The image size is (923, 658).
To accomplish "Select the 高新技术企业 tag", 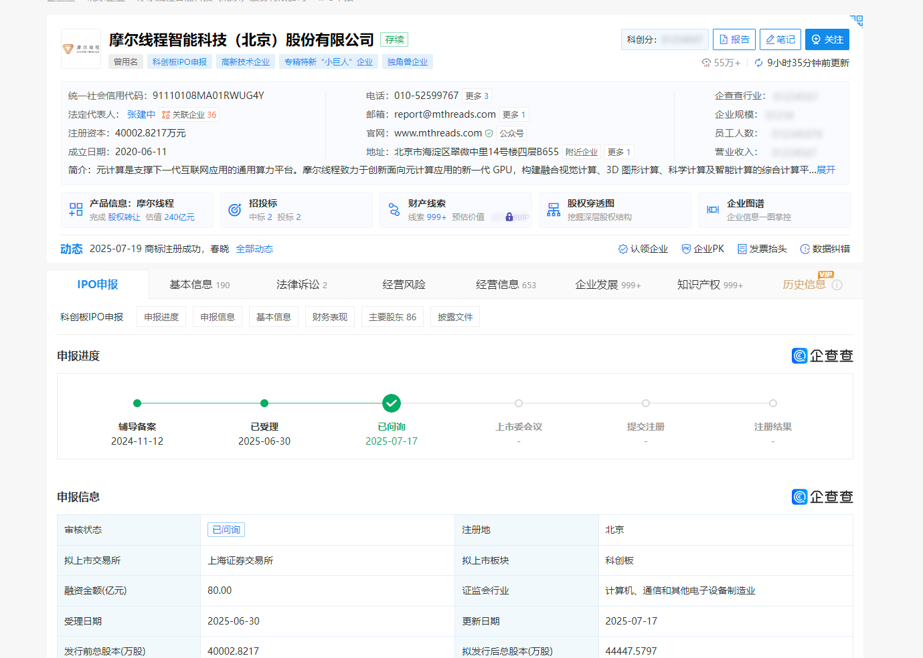I will coord(246,62).
